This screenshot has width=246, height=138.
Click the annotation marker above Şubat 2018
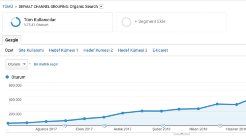pyautogui.click(x=163, y=126)
